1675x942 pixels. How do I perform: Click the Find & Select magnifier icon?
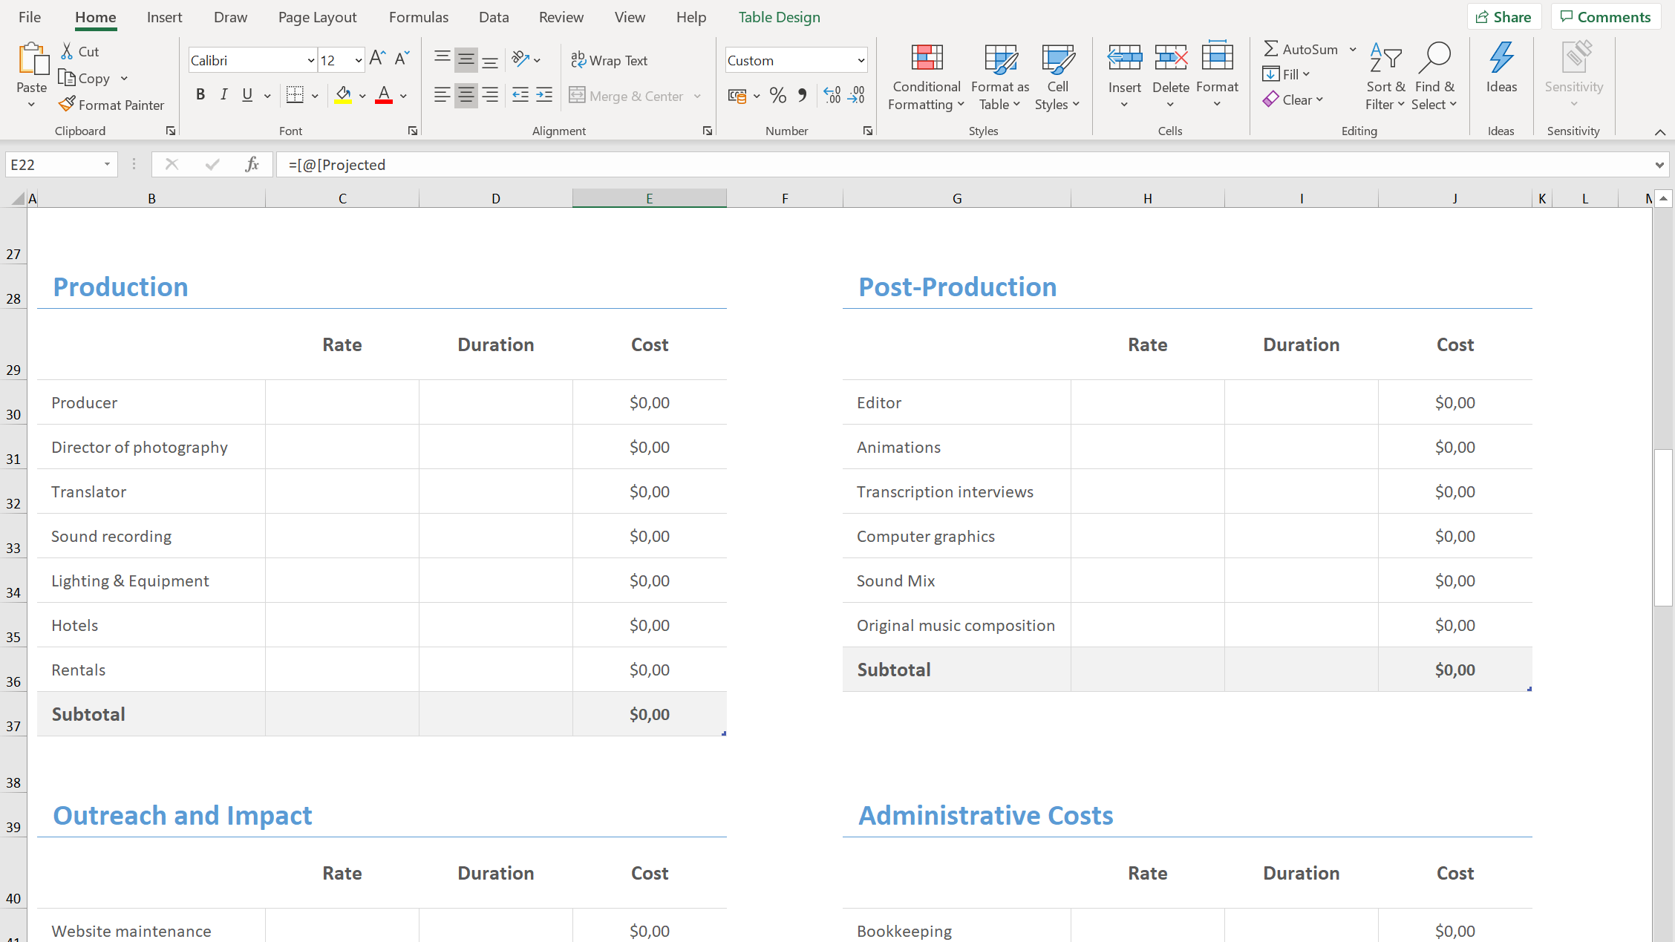pyautogui.click(x=1434, y=57)
